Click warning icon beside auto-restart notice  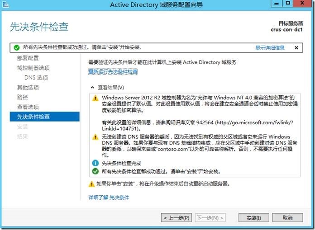(x=91, y=184)
